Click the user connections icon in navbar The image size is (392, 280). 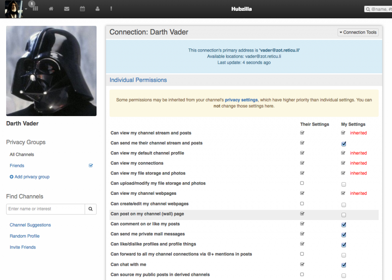tap(98, 9)
